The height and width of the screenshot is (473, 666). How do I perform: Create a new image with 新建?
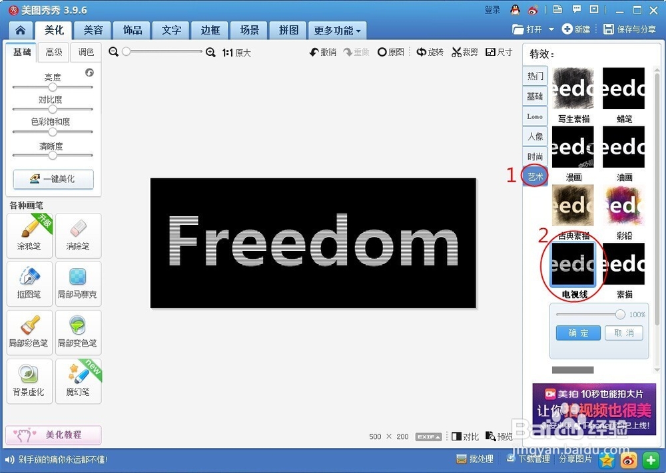[x=576, y=29]
